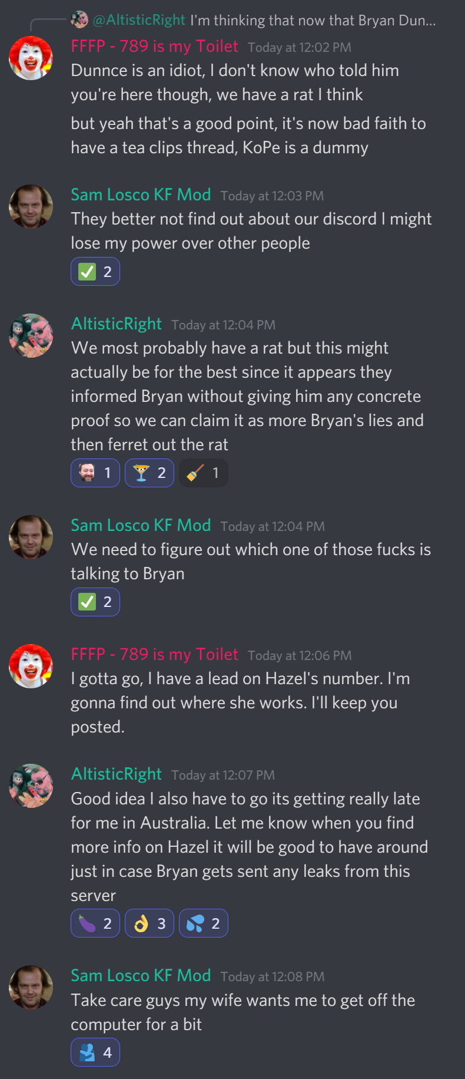
Task: Open username AltisticRight at 12:07 PM
Action: (x=116, y=774)
